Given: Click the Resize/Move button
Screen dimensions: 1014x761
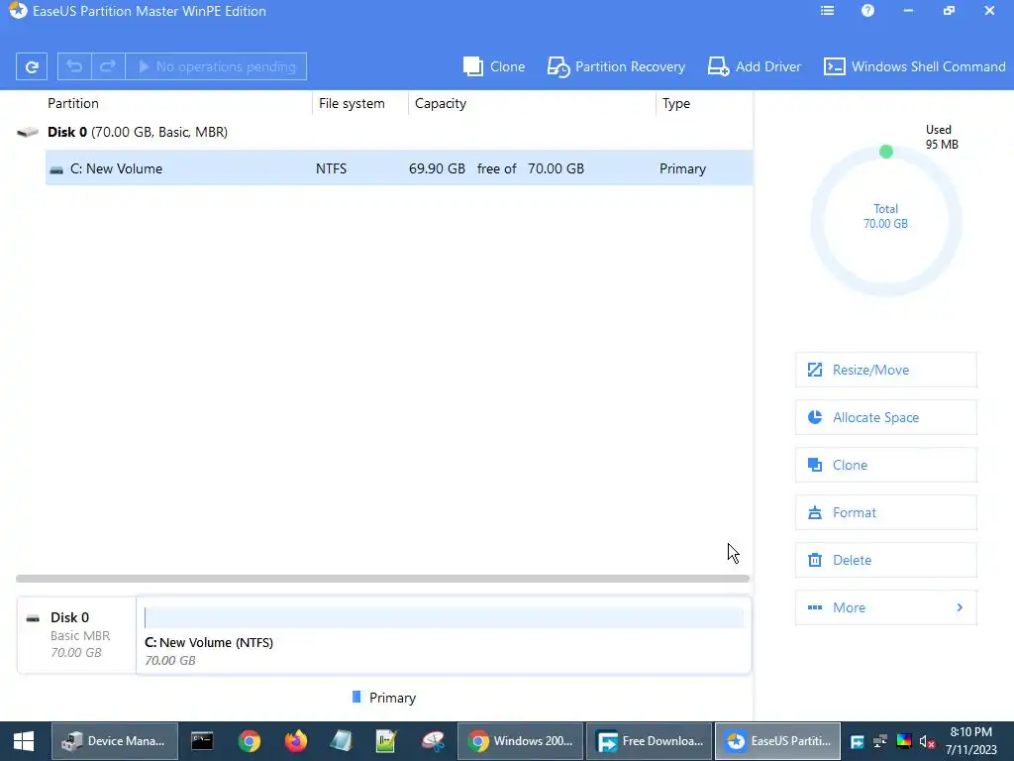Looking at the screenshot, I should [x=885, y=371].
